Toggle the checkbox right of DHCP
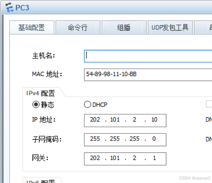 (209, 104)
